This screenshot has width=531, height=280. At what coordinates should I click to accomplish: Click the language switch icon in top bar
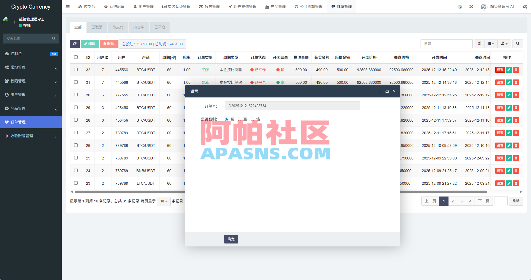point(460,7)
